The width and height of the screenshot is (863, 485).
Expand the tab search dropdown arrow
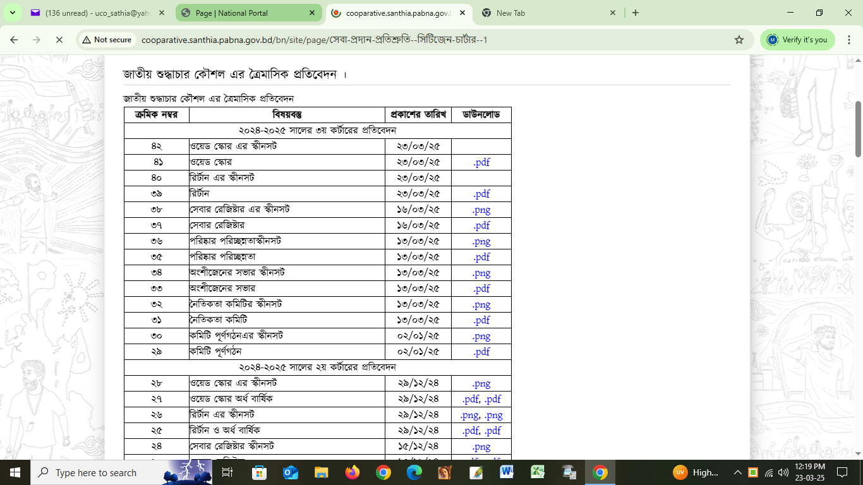click(12, 13)
